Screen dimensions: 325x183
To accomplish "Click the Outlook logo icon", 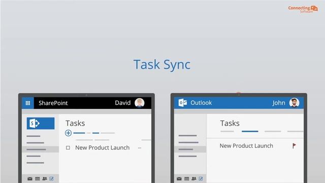I will click(x=183, y=103).
